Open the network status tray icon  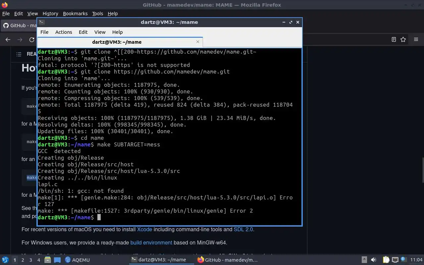pyautogui.click(x=395, y=260)
